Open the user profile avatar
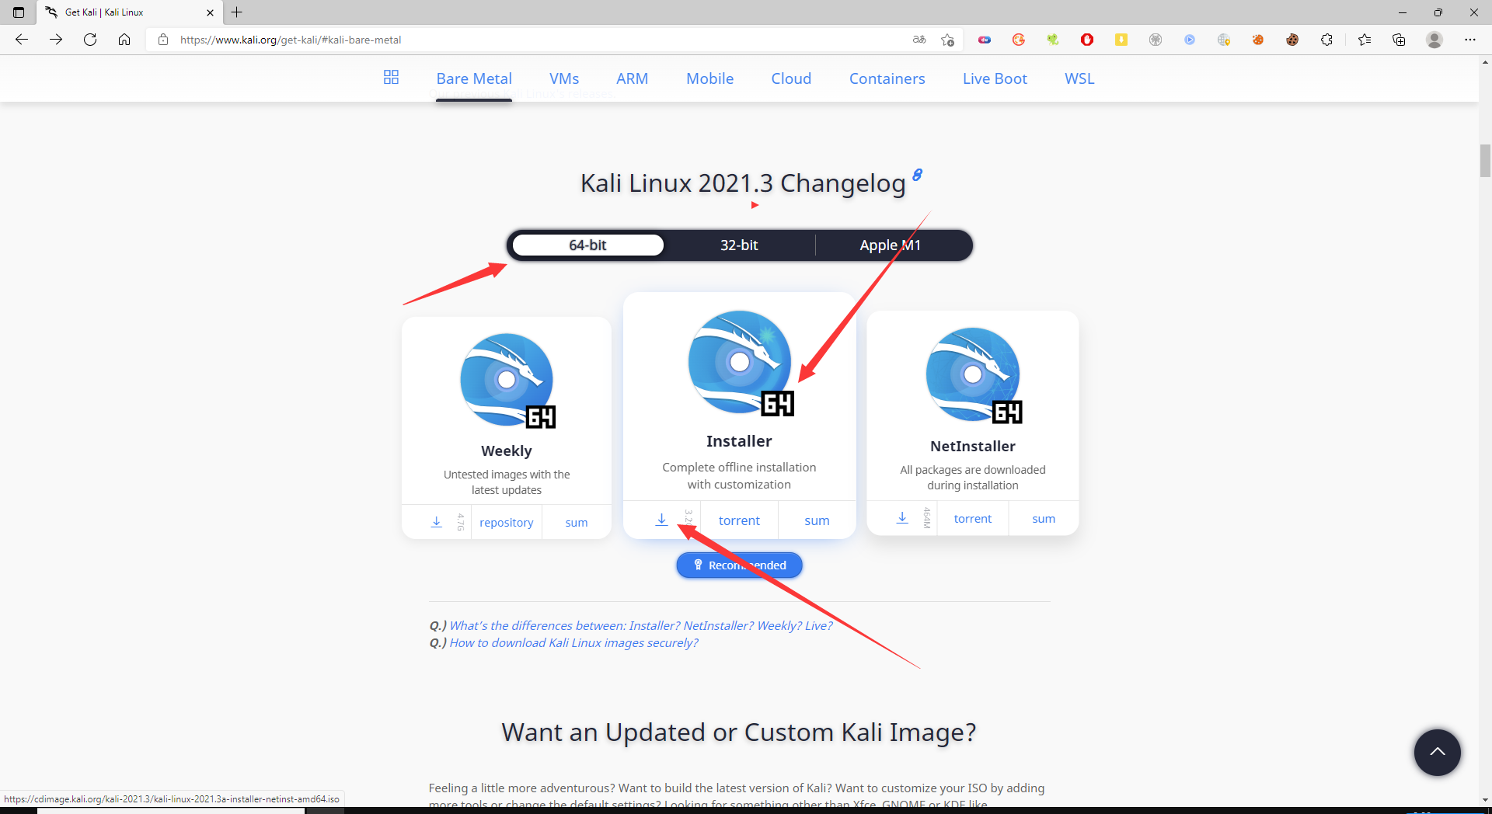The height and width of the screenshot is (814, 1492). pos(1434,40)
